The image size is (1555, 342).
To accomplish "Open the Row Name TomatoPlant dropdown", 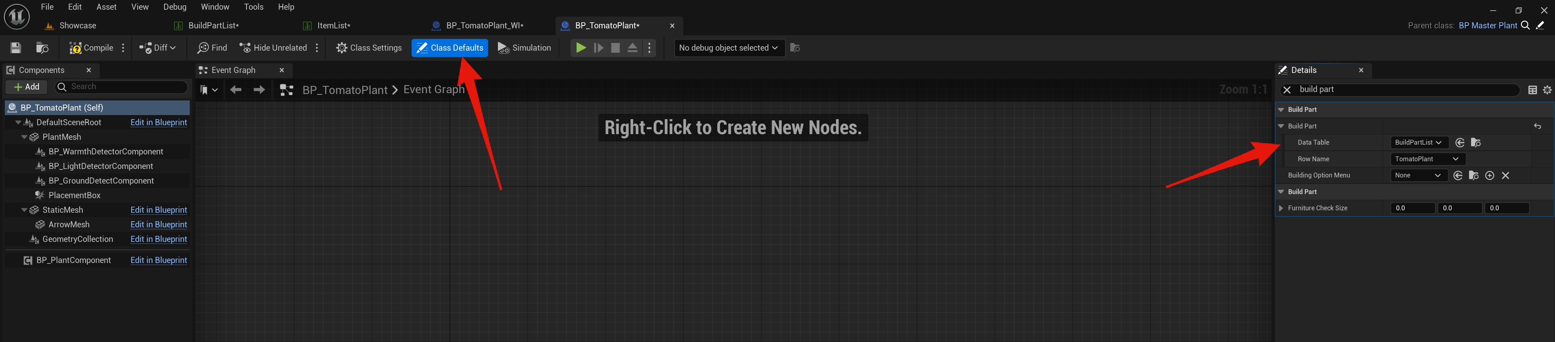I will [x=1428, y=159].
